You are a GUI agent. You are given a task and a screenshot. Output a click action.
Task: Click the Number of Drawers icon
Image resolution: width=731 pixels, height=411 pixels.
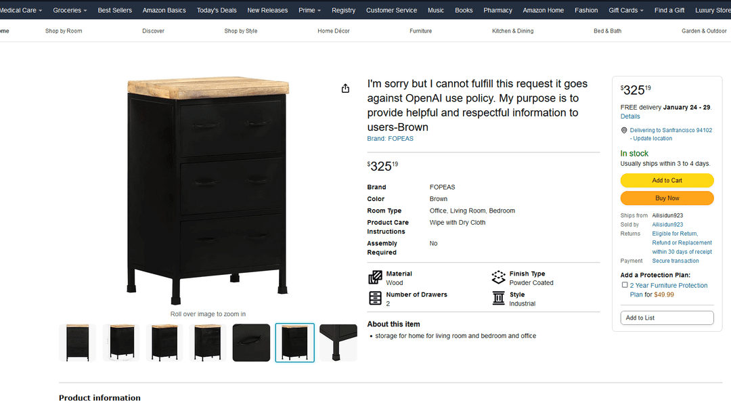[x=375, y=298]
